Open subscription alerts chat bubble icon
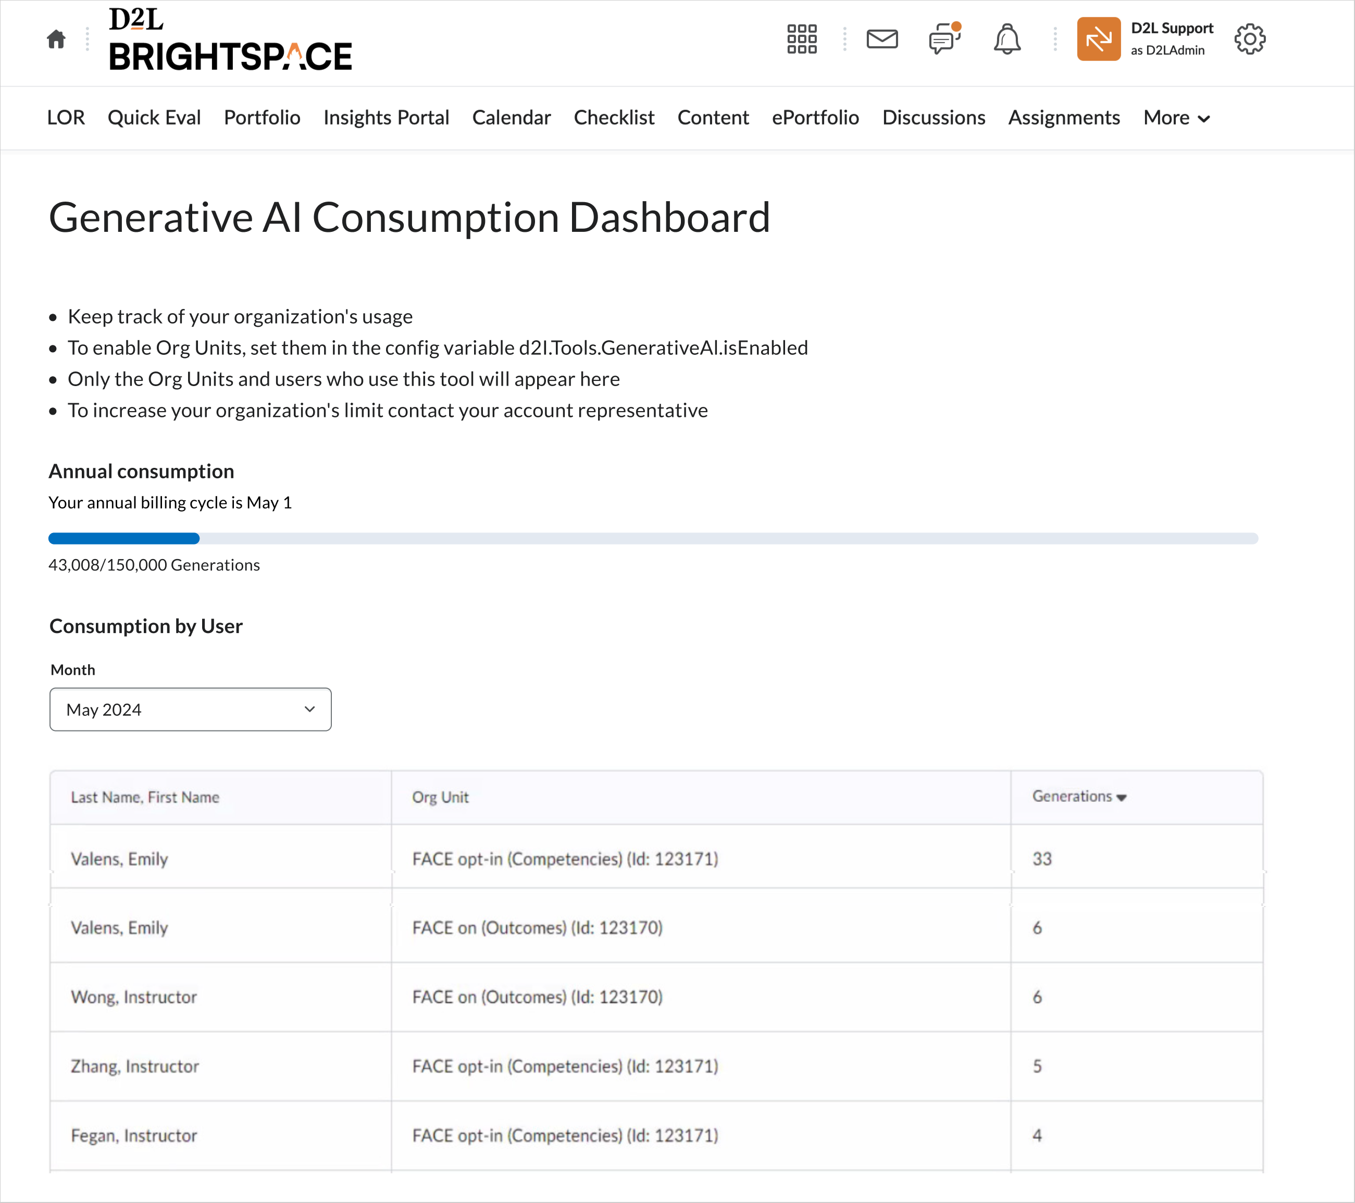Viewport: 1355px width, 1203px height. pos(944,39)
